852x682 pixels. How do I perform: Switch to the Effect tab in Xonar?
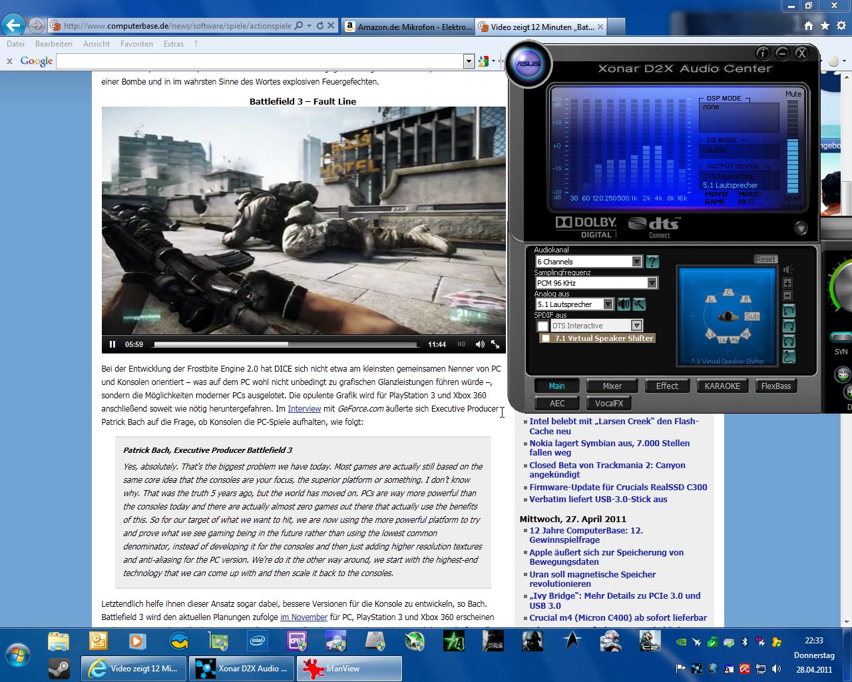click(667, 386)
